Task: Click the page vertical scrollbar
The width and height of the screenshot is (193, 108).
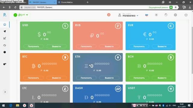Action: coord(192,50)
